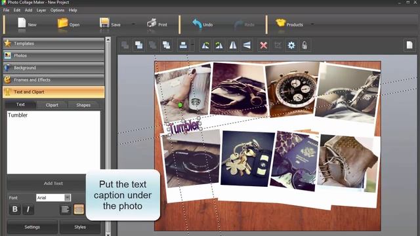Select the sneaker photo at top right
Screen dimensions: 420x236
pos(348,92)
